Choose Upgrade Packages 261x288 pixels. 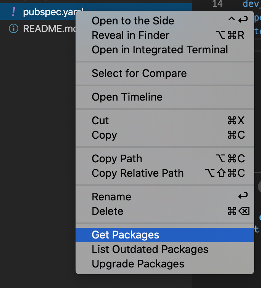[x=138, y=264]
